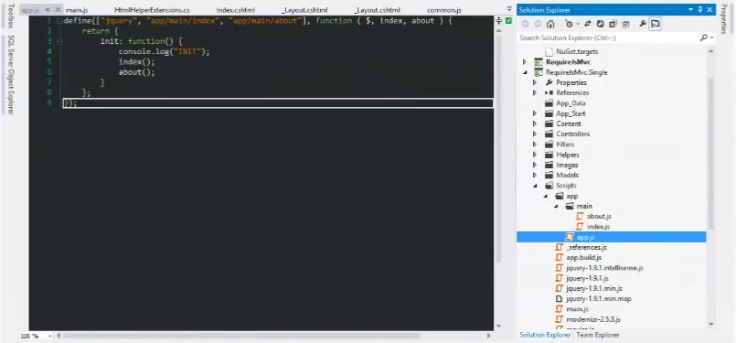Select NuGet.targets in Solution Explorer

tap(577, 52)
